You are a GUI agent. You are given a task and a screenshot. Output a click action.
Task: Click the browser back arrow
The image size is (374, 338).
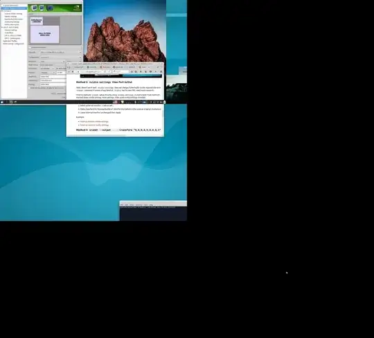click(69, 71)
